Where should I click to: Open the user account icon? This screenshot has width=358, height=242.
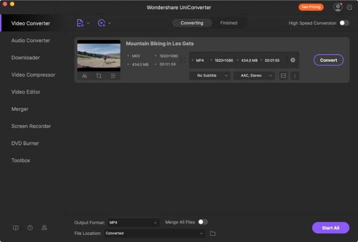[338, 7]
